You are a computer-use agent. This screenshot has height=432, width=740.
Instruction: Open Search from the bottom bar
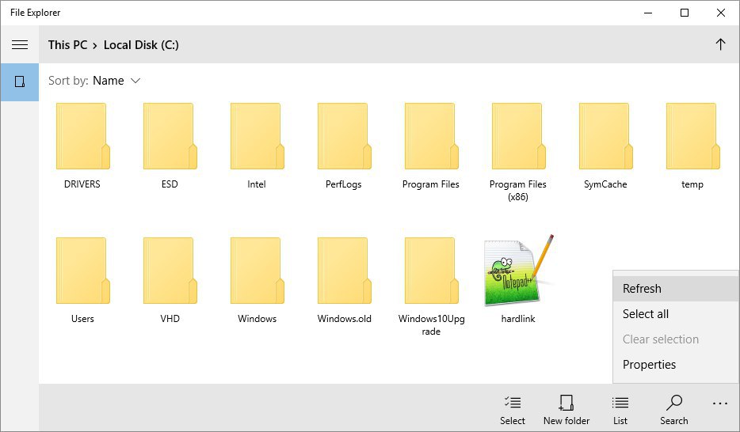674,410
